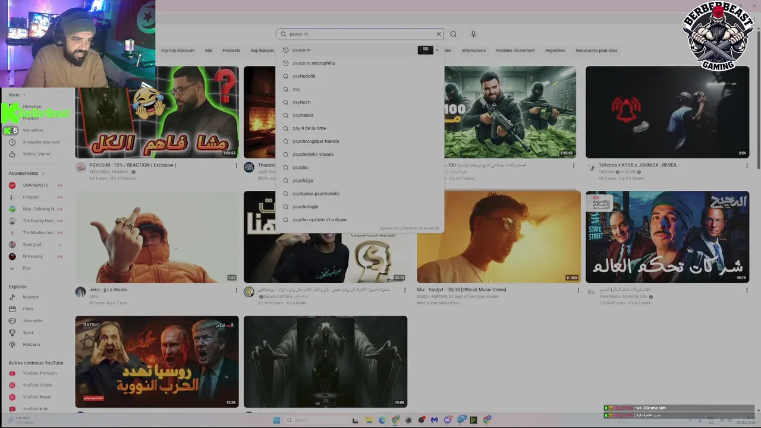The width and height of the screenshot is (761, 428).
Task: Click in the search field containing 'psyco m'
Action: (x=360, y=34)
